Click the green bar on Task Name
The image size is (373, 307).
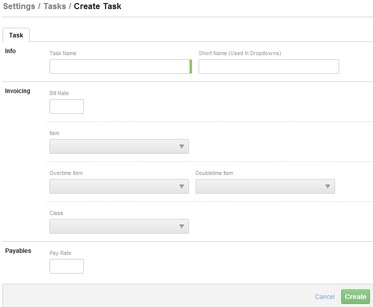click(191, 66)
